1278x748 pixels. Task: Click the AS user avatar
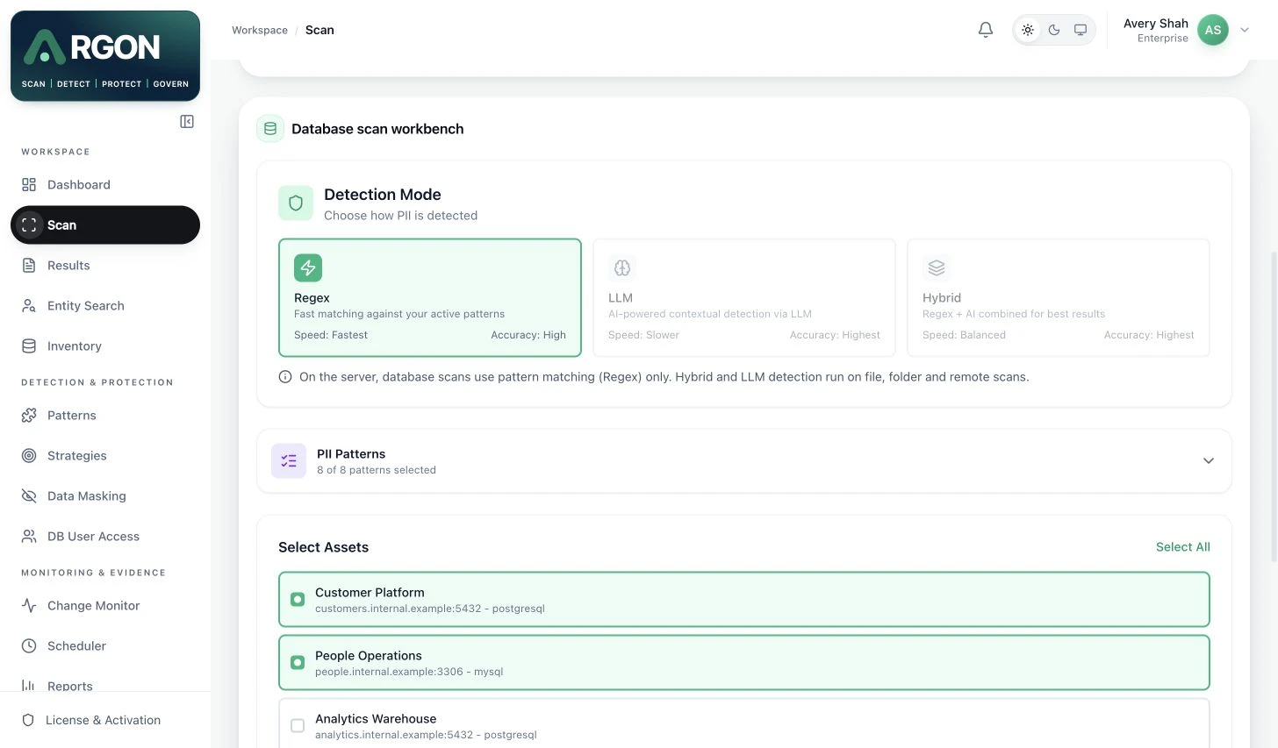(x=1213, y=30)
